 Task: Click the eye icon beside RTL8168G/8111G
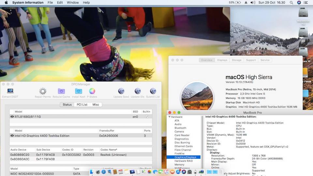tap(12, 117)
